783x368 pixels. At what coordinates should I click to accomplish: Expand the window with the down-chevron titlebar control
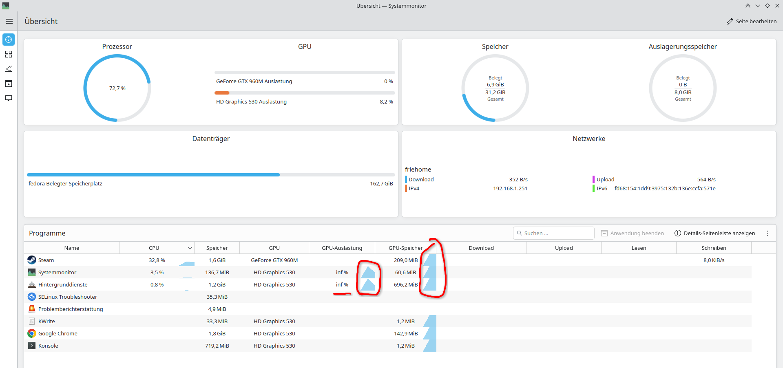tap(758, 6)
